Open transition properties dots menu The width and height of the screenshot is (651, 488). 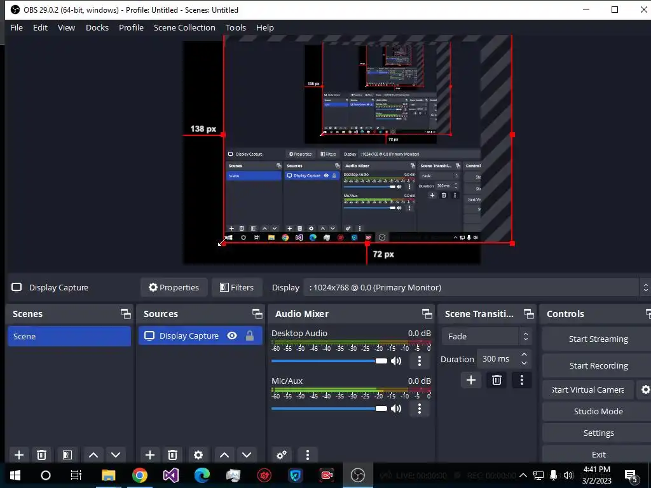click(522, 380)
